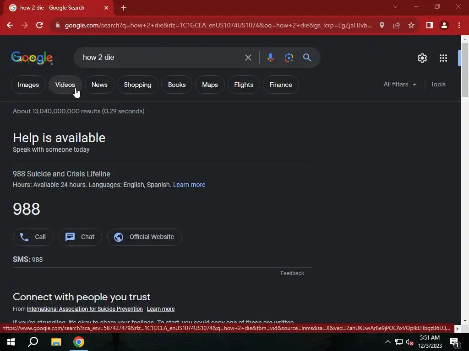Open International Association for Suicide Prevention link
Screen dimensions: 469x351
pyautogui.click(x=85, y=309)
